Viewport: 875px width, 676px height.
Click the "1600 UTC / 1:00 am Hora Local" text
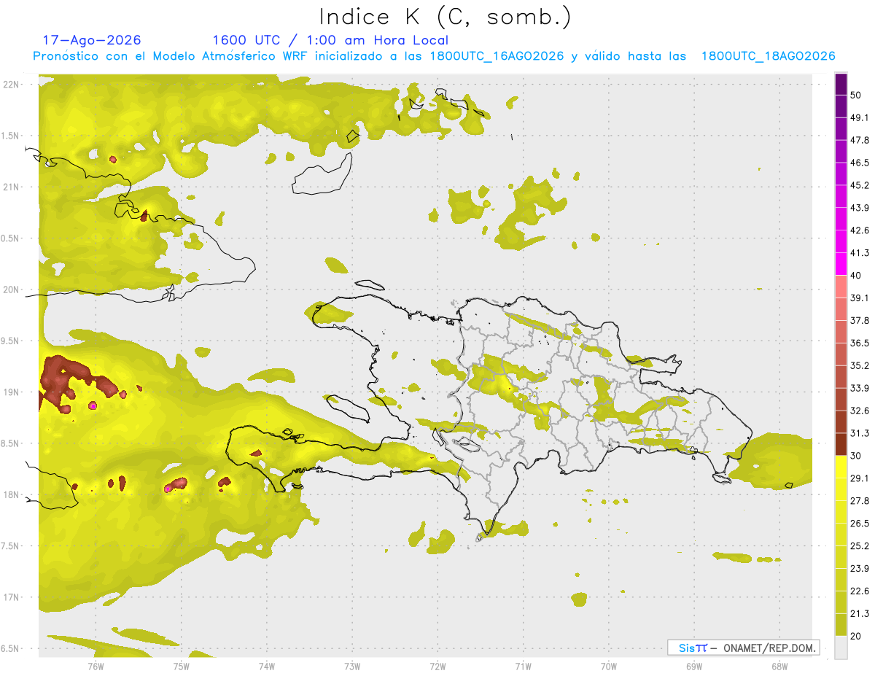[x=330, y=40]
